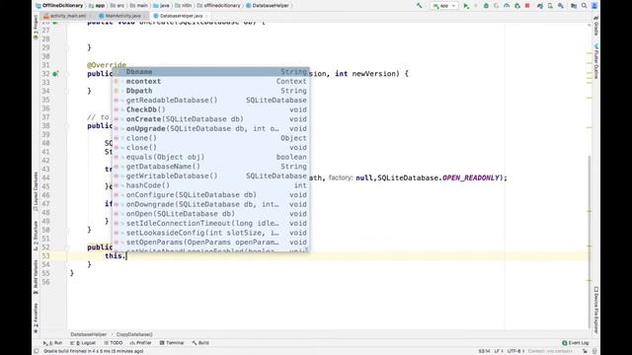632x355 pixels.
Task: Click OfflineDictionary in the breadcrumb bar
Action: pos(59,6)
